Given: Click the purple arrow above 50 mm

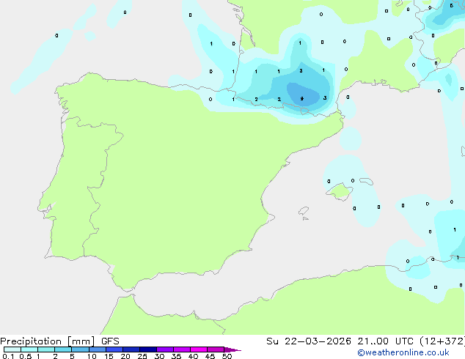Looking at the screenshot, I should [x=232, y=349].
